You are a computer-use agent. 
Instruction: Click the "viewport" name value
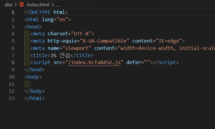click(x=77, y=48)
